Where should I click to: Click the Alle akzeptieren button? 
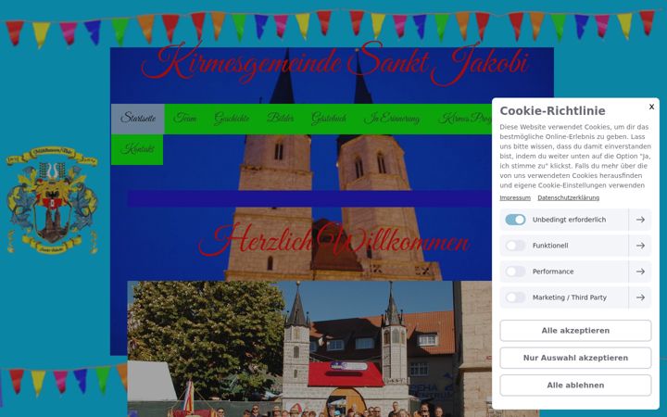tap(575, 331)
